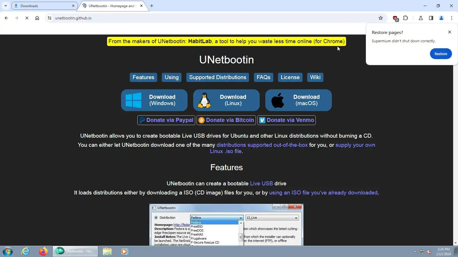Click the UNetbootin screenshot image
Screen dimensions: 458x257
click(x=226, y=225)
